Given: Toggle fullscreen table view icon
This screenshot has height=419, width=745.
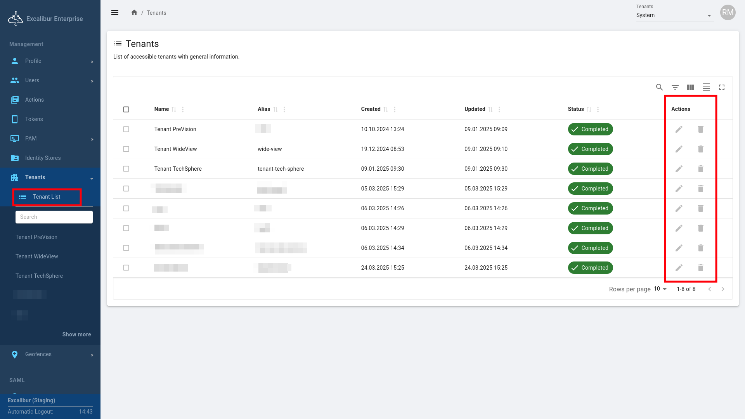Looking at the screenshot, I should (x=722, y=87).
